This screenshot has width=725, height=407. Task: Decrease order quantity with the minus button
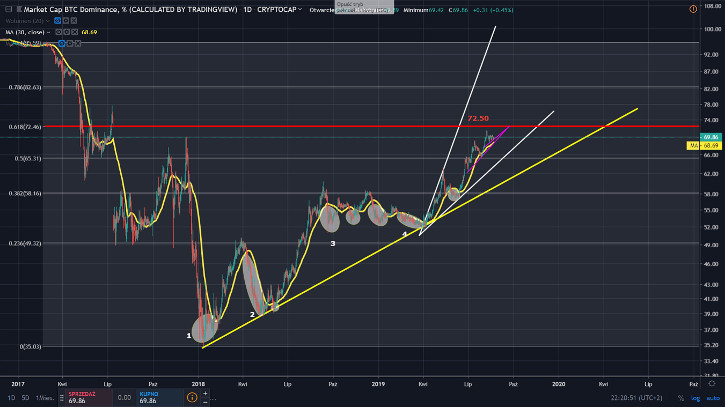point(206,401)
